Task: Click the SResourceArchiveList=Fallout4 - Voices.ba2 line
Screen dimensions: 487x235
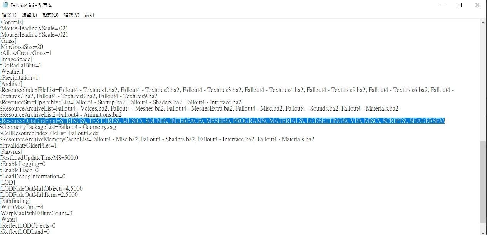Action: point(199,109)
